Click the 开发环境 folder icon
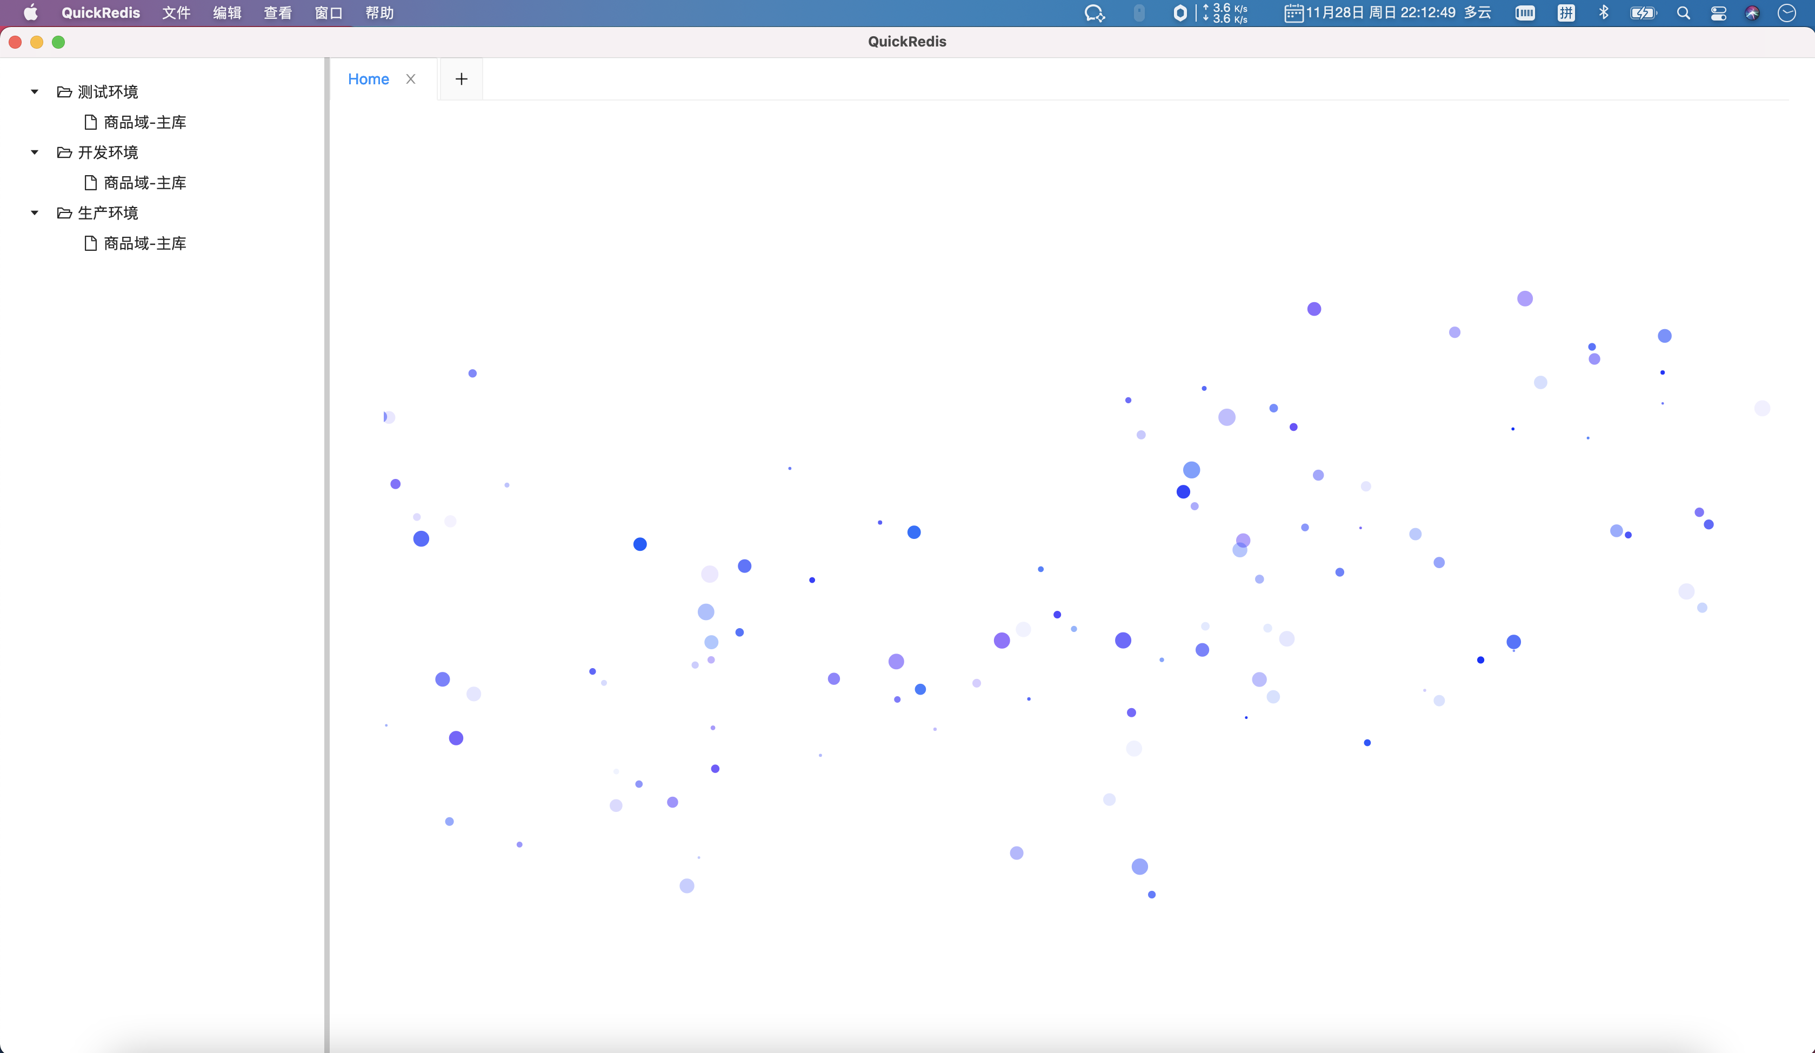Screen dimensions: 1815x1053 [64, 152]
